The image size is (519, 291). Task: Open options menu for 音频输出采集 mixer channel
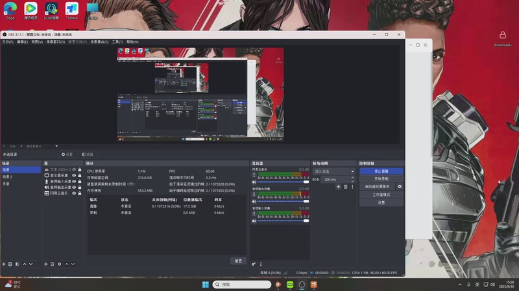[254, 195]
